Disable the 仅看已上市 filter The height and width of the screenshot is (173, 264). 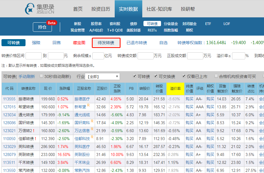click(184, 76)
